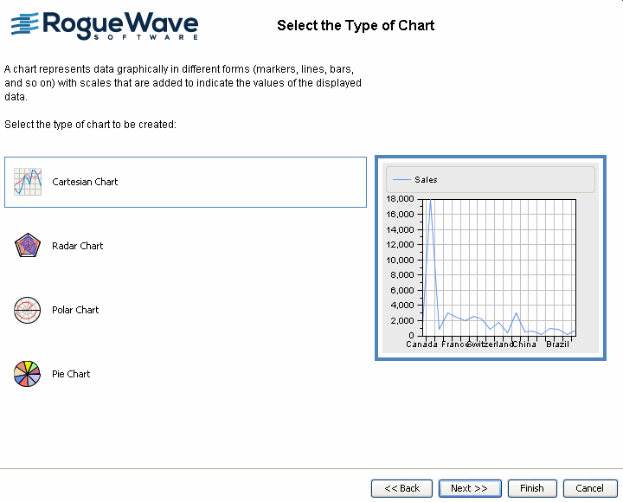Select the Cartesian Chart text label
The width and height of the screenshot is (623, 502).
85,182
